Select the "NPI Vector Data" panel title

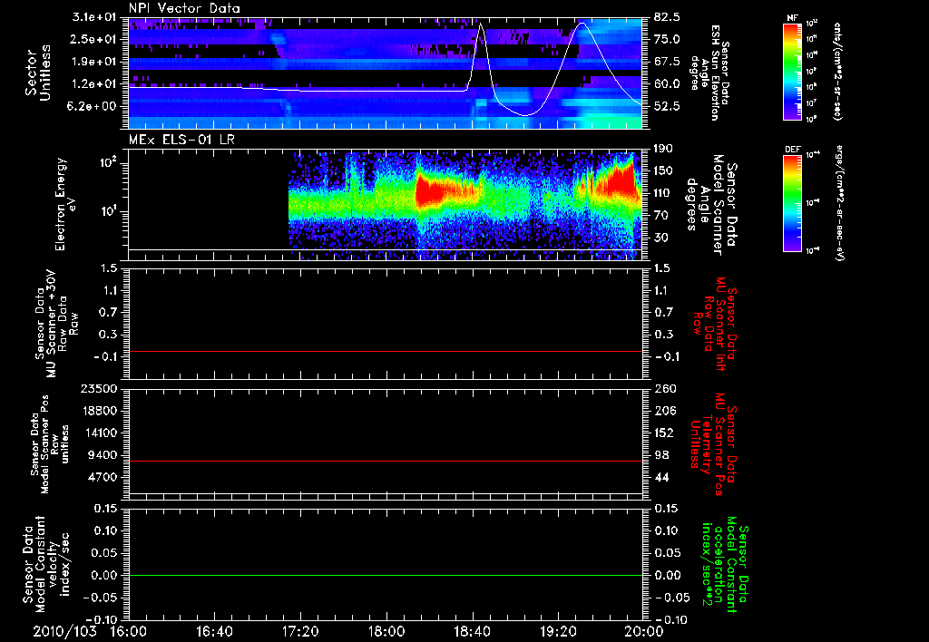(x=185, y=8)
